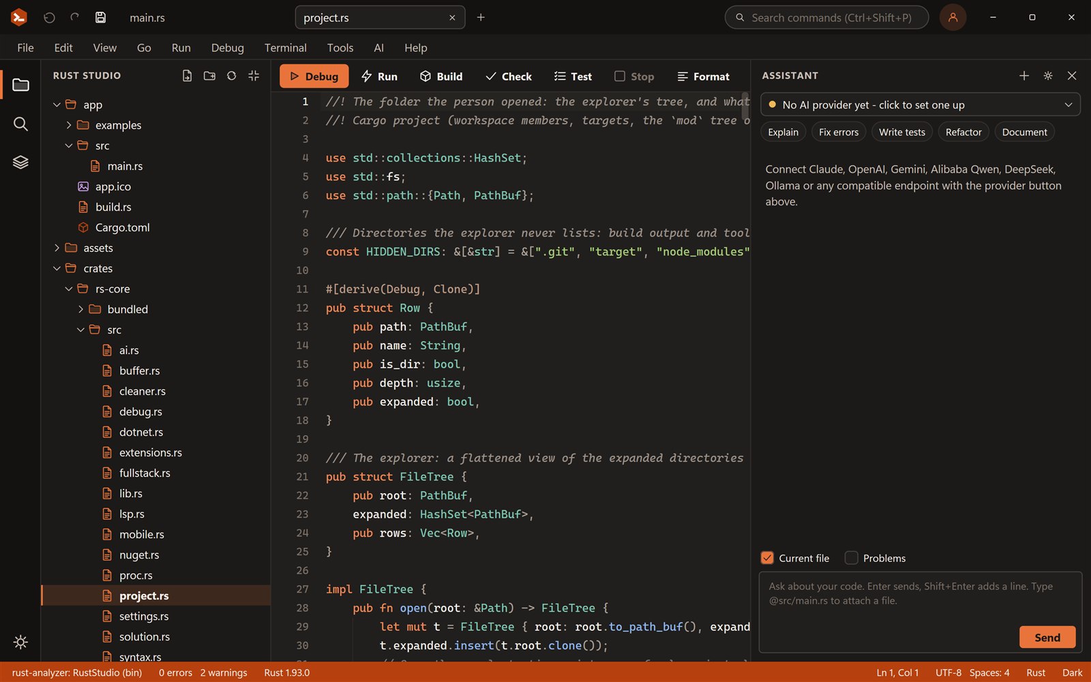Viewport: 1091px width, 682px height.
Task: Open the AI menu
Action: (378, 48)
